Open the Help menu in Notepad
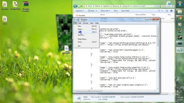The width and height of the screenshot is (184, 103). coord(97,23)
